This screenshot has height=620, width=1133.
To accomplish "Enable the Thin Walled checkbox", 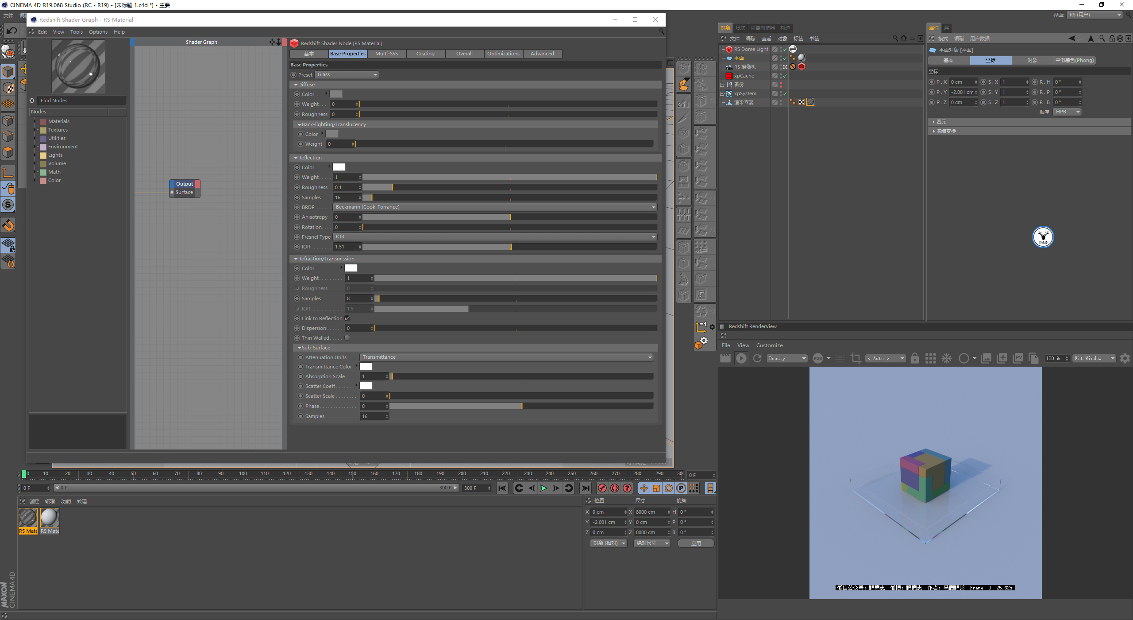I will (347, 338).
